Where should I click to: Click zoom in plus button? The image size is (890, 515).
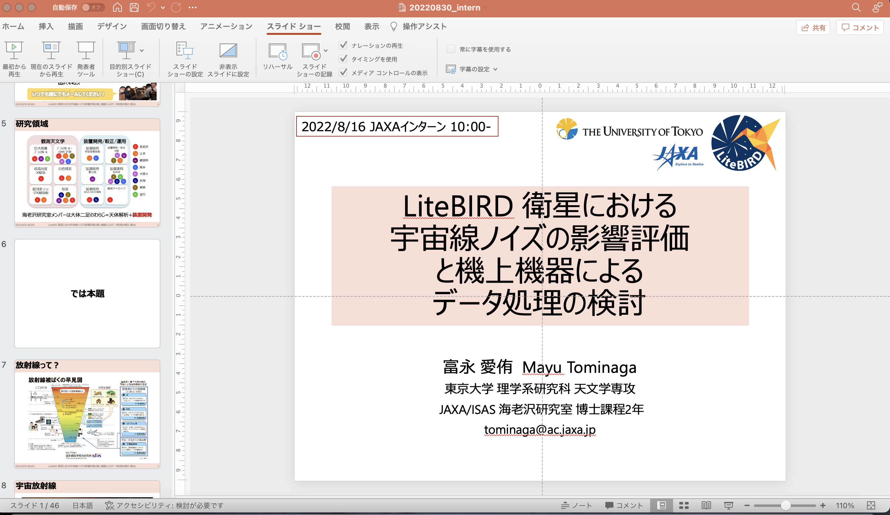point(823,505)
